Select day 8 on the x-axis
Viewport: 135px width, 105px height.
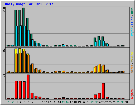tap(36, 102)
